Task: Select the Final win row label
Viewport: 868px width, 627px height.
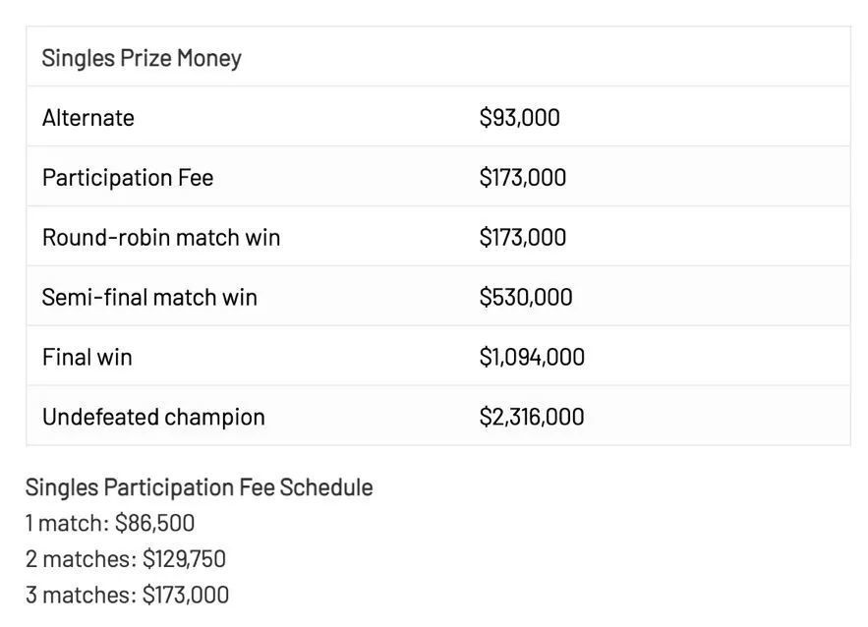Action: pyautogui.click(x=87, y=358)
